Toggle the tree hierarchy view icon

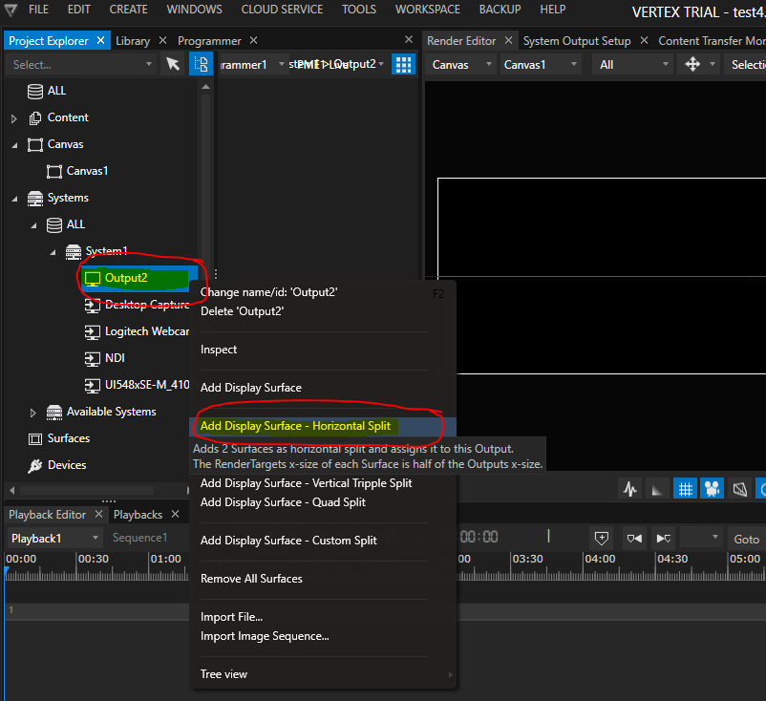201,64
